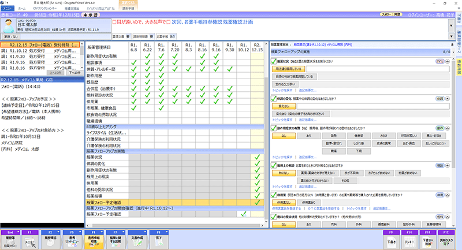Click the 発熱 side effect button
The image size is (462, 250).
(335, 135)
